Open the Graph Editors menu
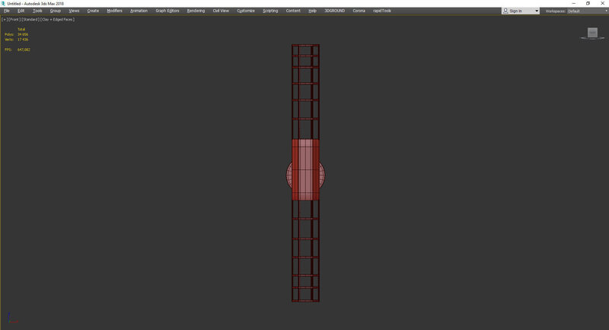 [167, 11]
